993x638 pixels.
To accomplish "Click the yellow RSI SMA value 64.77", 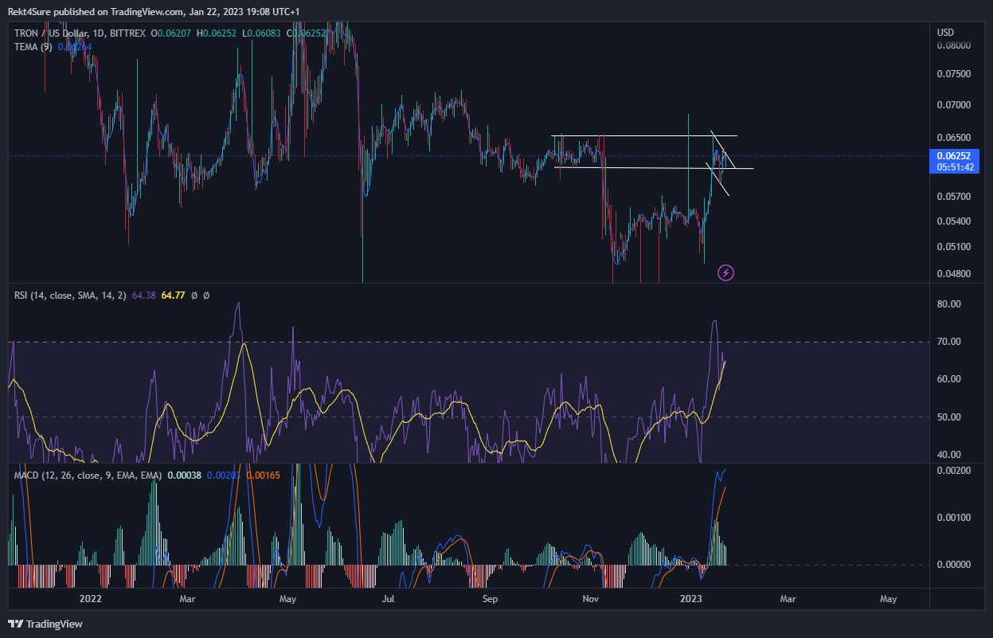I will (x=173, y=296).
